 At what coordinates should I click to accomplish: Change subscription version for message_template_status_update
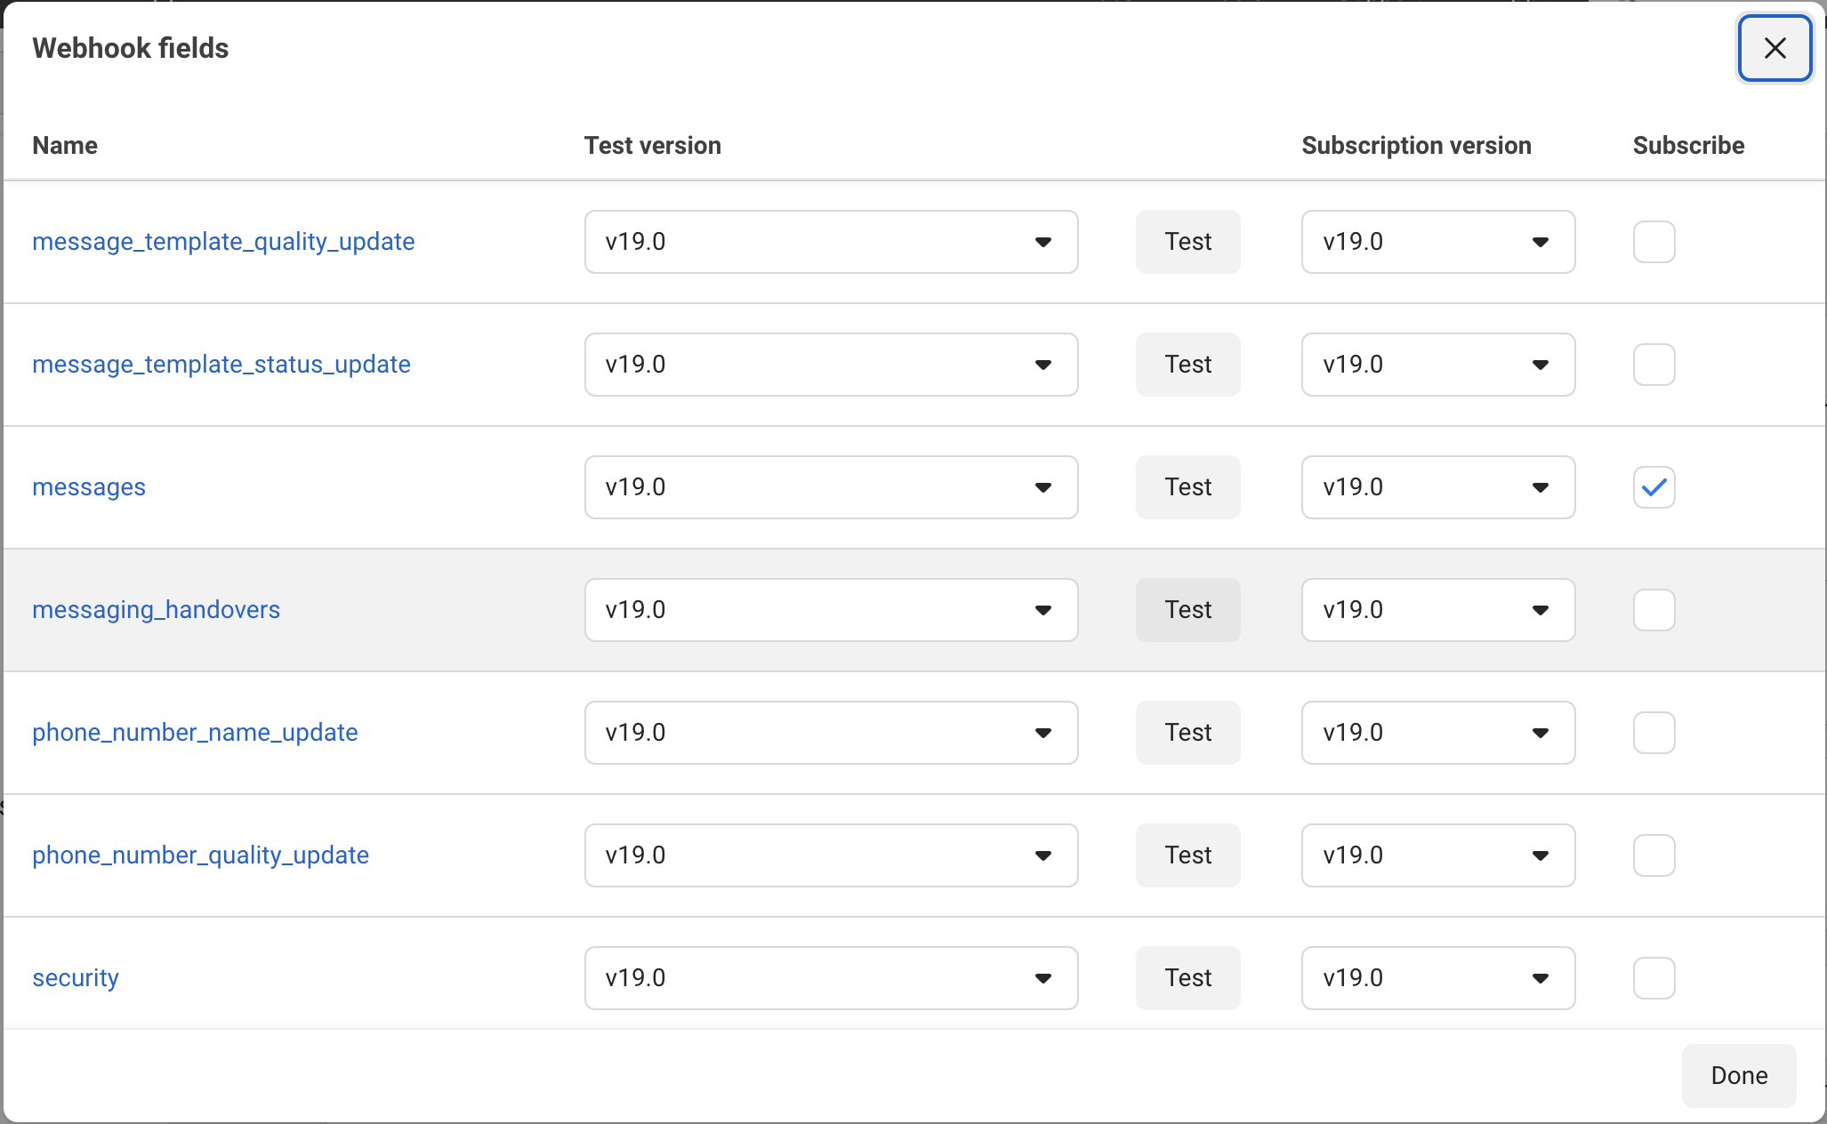click(x=1438, y=365)
